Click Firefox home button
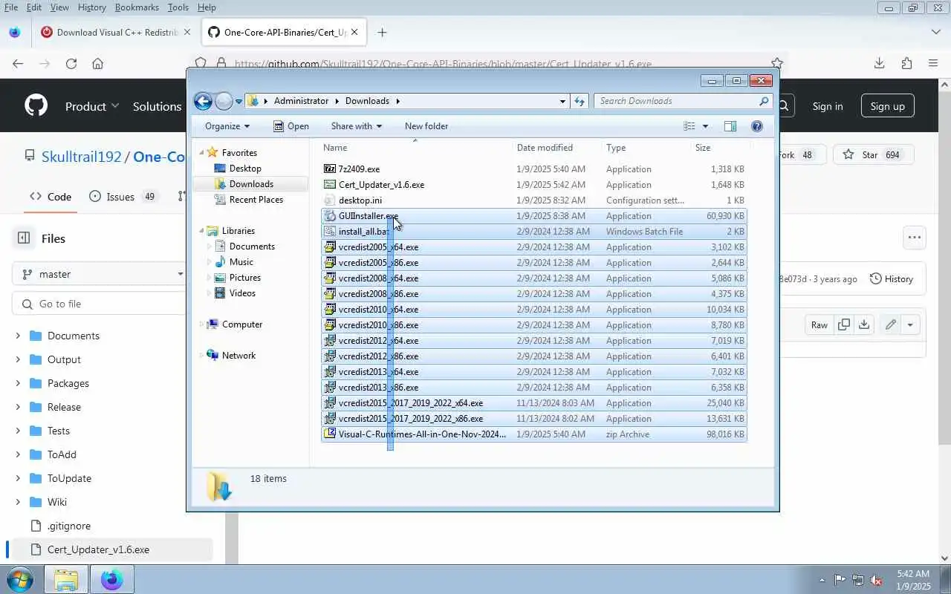 (x=97, y=63)
